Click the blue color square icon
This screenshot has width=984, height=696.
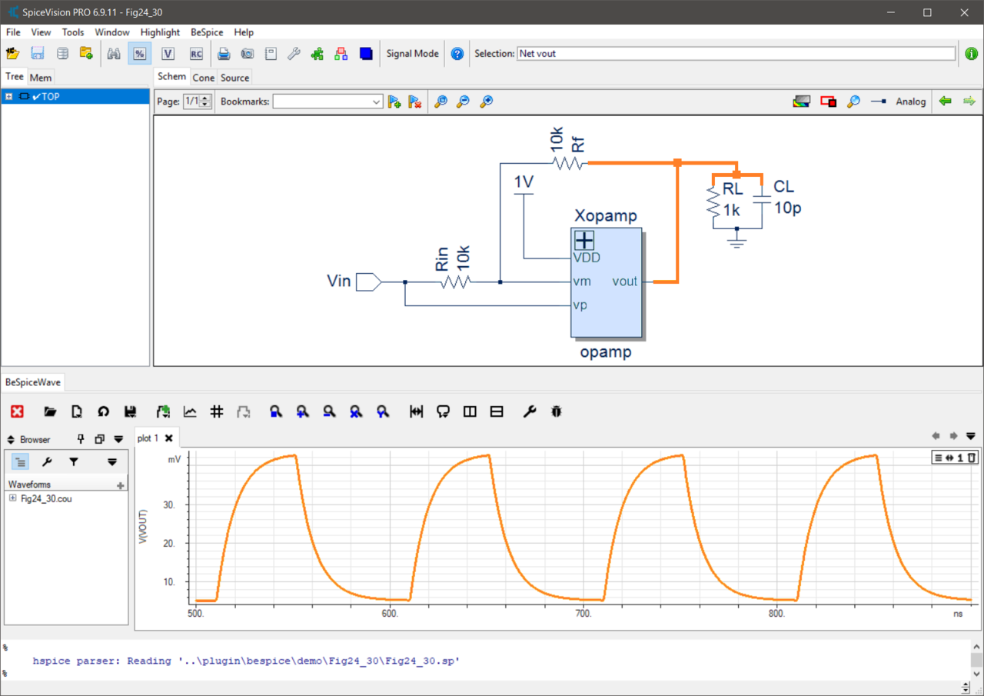pos(366,54)
